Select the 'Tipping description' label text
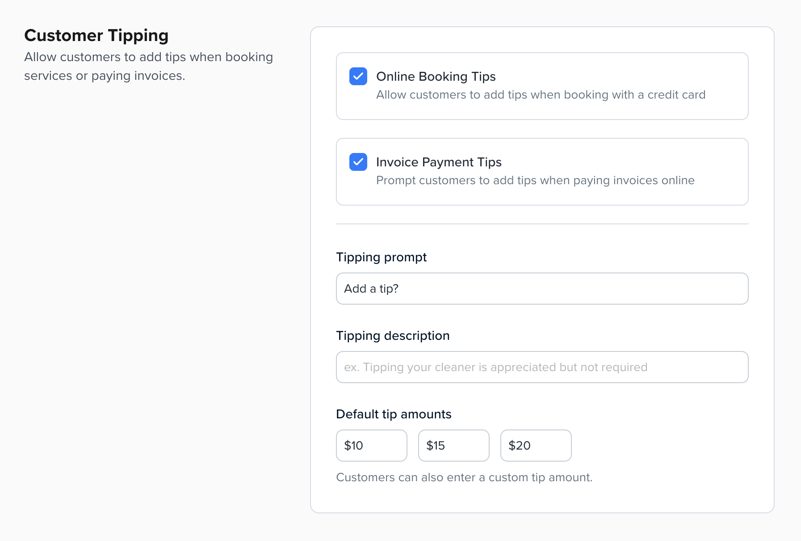This screenshot has width=801, height=541. click(393, 335)
